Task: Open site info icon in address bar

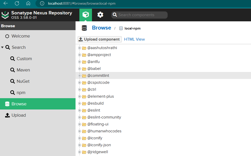Action: point(42,3)
